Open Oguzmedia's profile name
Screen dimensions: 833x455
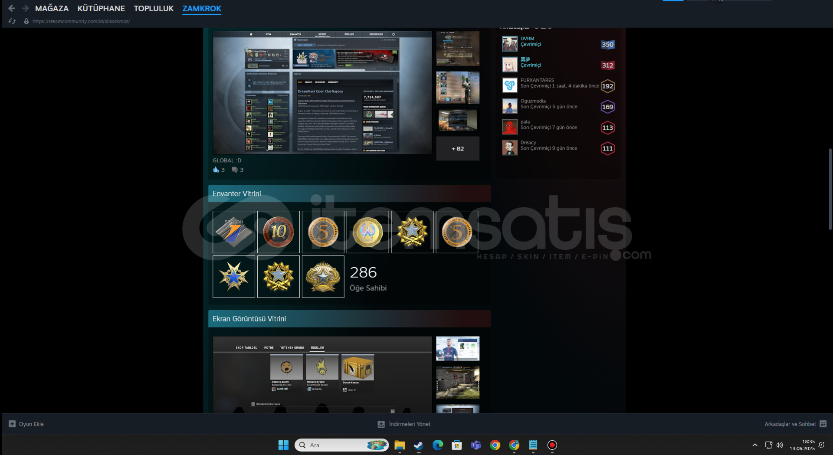533,101
